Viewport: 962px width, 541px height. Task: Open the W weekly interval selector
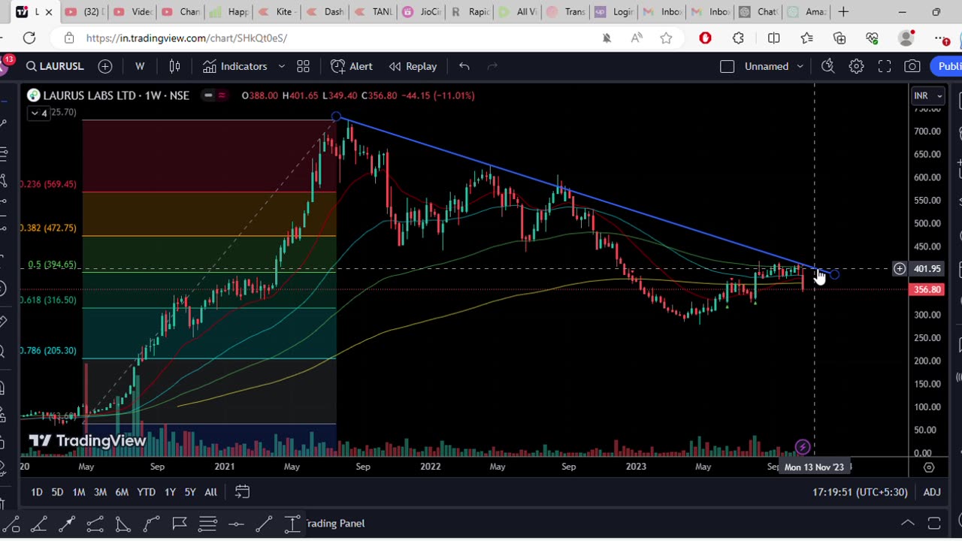140,66
